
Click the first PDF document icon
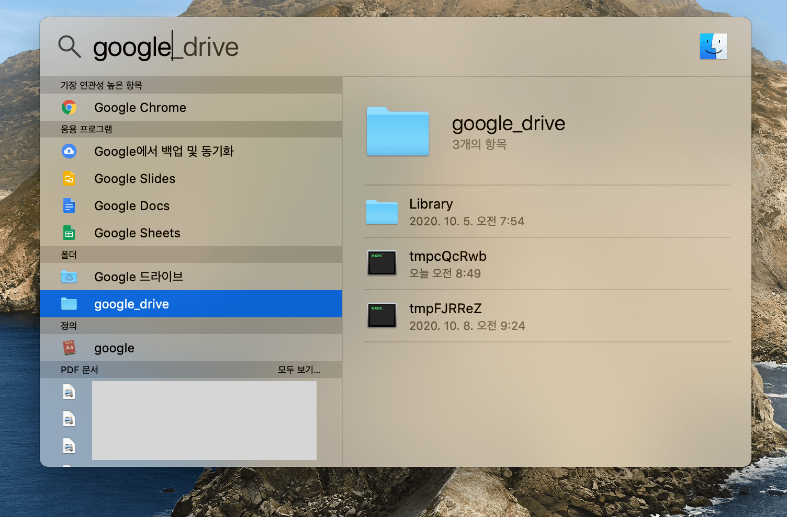click(69, 392)
